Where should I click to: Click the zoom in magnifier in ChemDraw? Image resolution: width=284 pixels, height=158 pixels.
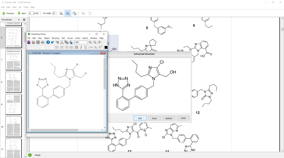coord(90,42)
